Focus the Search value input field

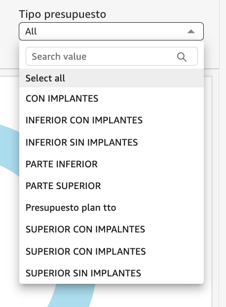[112, 56]
